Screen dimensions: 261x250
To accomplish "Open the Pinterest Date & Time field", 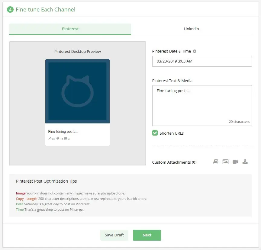I will coord(202,61).
